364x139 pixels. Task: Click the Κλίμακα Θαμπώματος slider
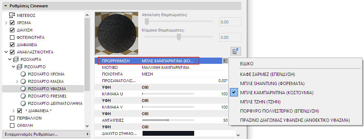point(179,37)
